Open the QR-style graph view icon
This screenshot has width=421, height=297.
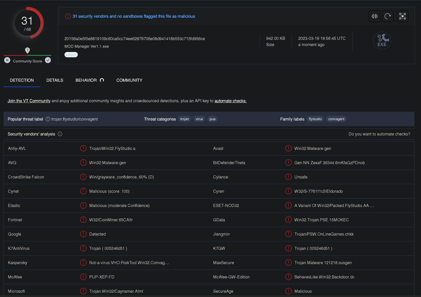402,16
